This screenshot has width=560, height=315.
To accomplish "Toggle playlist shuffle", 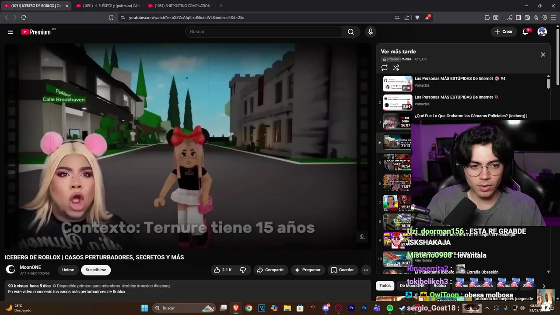I will tap(396, 68).
